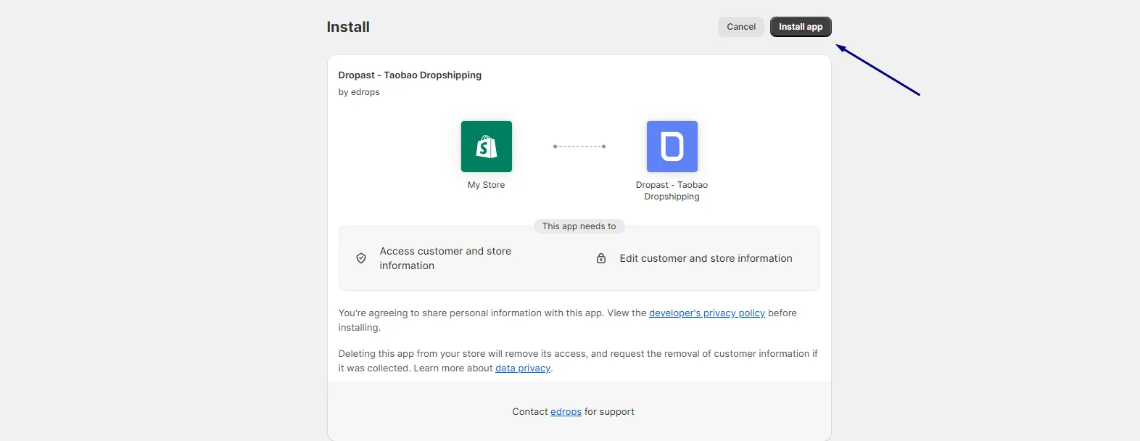This screenshot has height=441, width=1140.
Task: Click the Install app button
Action: [x=801, y=27]
